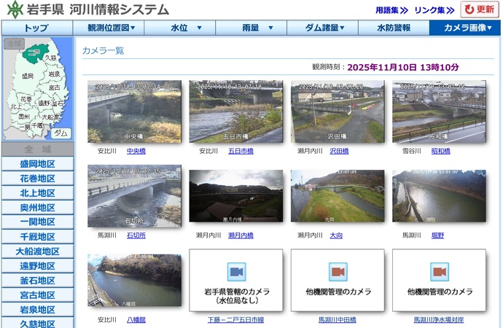Go to the トップ tab

(x=37, y=28)
